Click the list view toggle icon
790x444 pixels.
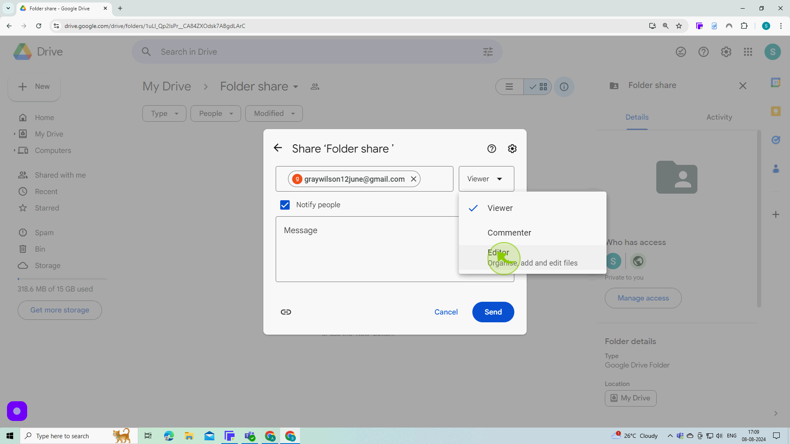coord(509,87)
